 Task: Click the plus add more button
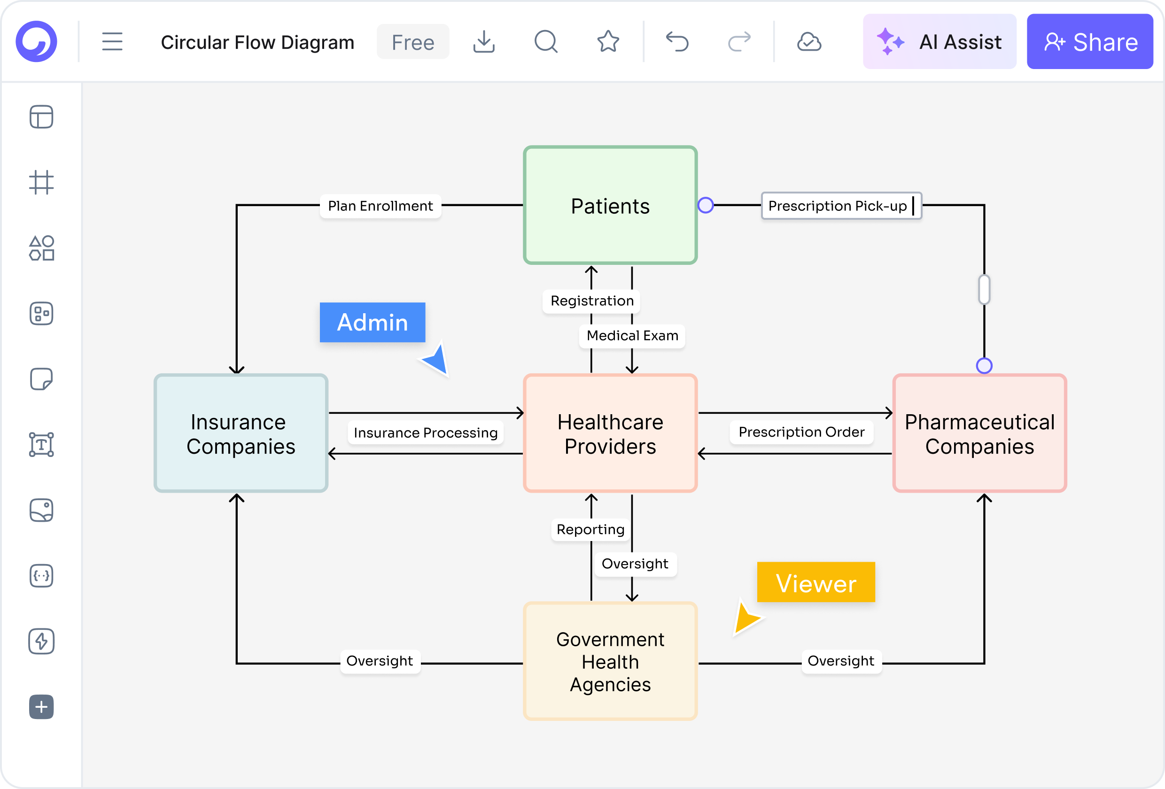tap(42, 707)
